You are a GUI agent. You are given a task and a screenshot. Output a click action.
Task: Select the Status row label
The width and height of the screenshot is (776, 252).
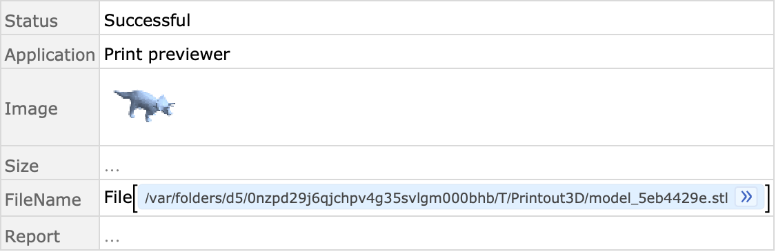coord(31,21)
